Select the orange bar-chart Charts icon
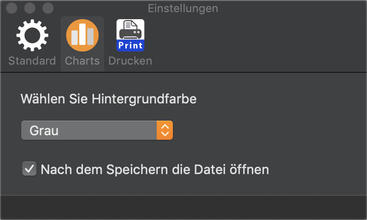 82,35
